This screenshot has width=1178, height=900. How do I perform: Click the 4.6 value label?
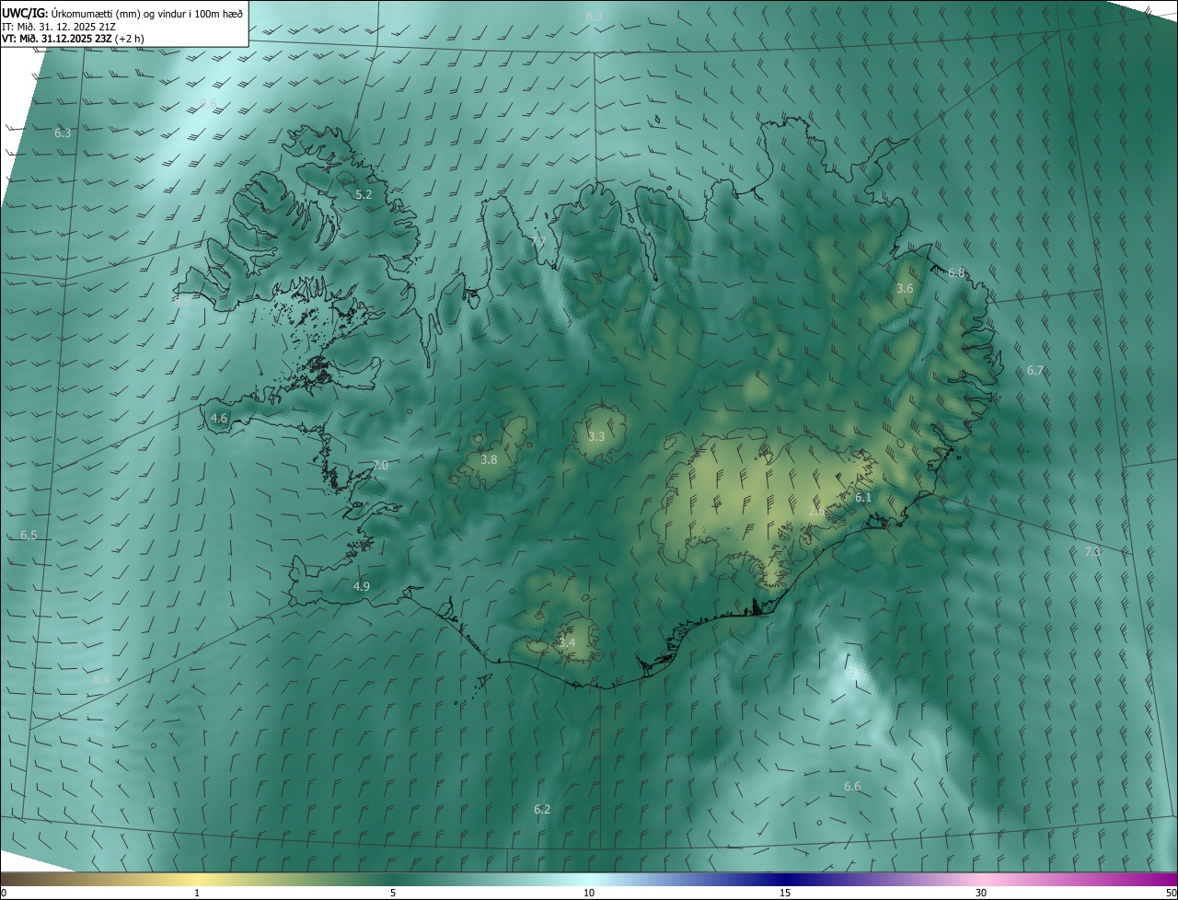[219, 418]
